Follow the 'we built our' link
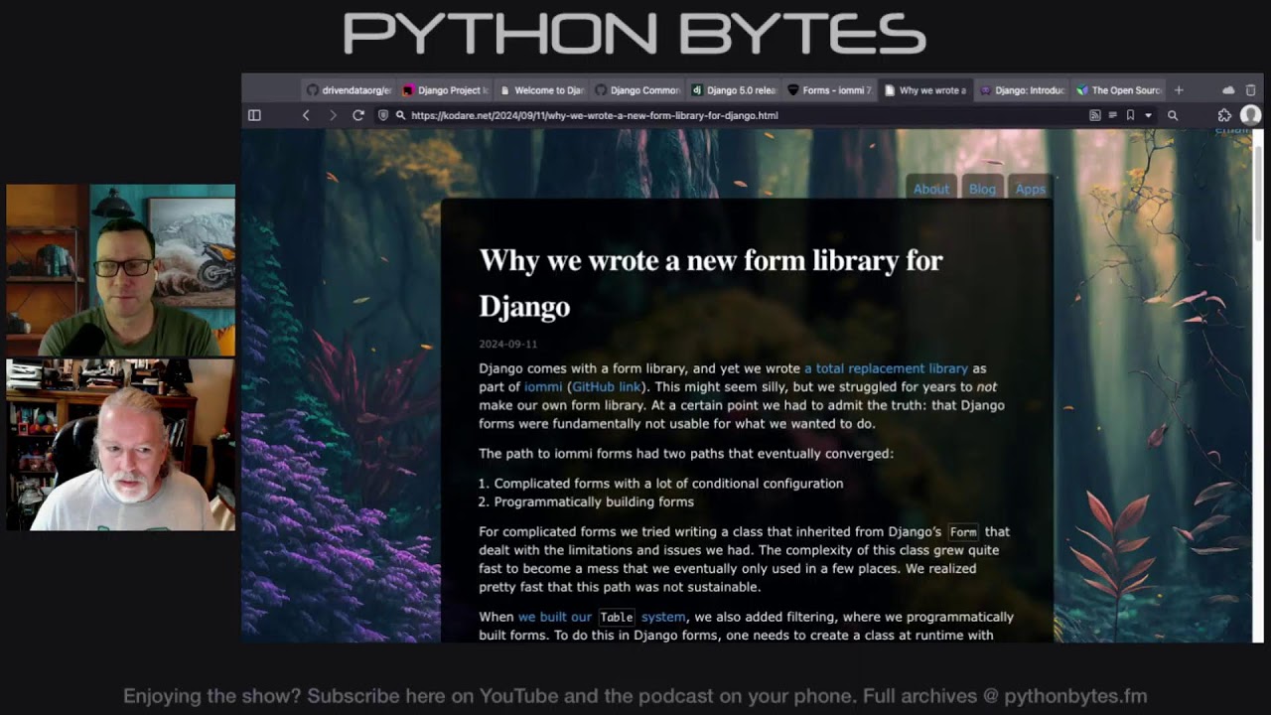Screen dimensions: 1271x715 (x=555, y=617)
